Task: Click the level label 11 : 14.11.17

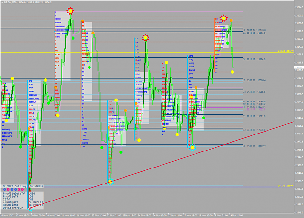Action: [254, 107]
